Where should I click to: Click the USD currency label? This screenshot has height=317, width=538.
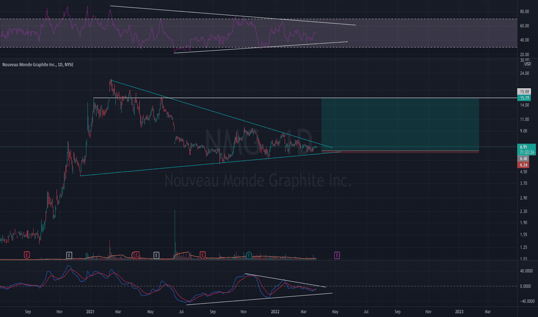tap(527, 64)
